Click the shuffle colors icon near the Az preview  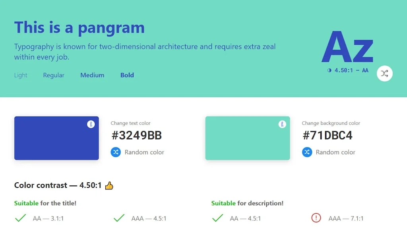click(x=384, y=73)
